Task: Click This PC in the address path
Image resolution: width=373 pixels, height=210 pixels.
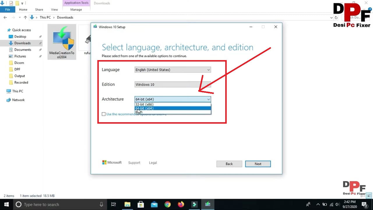Action: (x=45, y=17)
